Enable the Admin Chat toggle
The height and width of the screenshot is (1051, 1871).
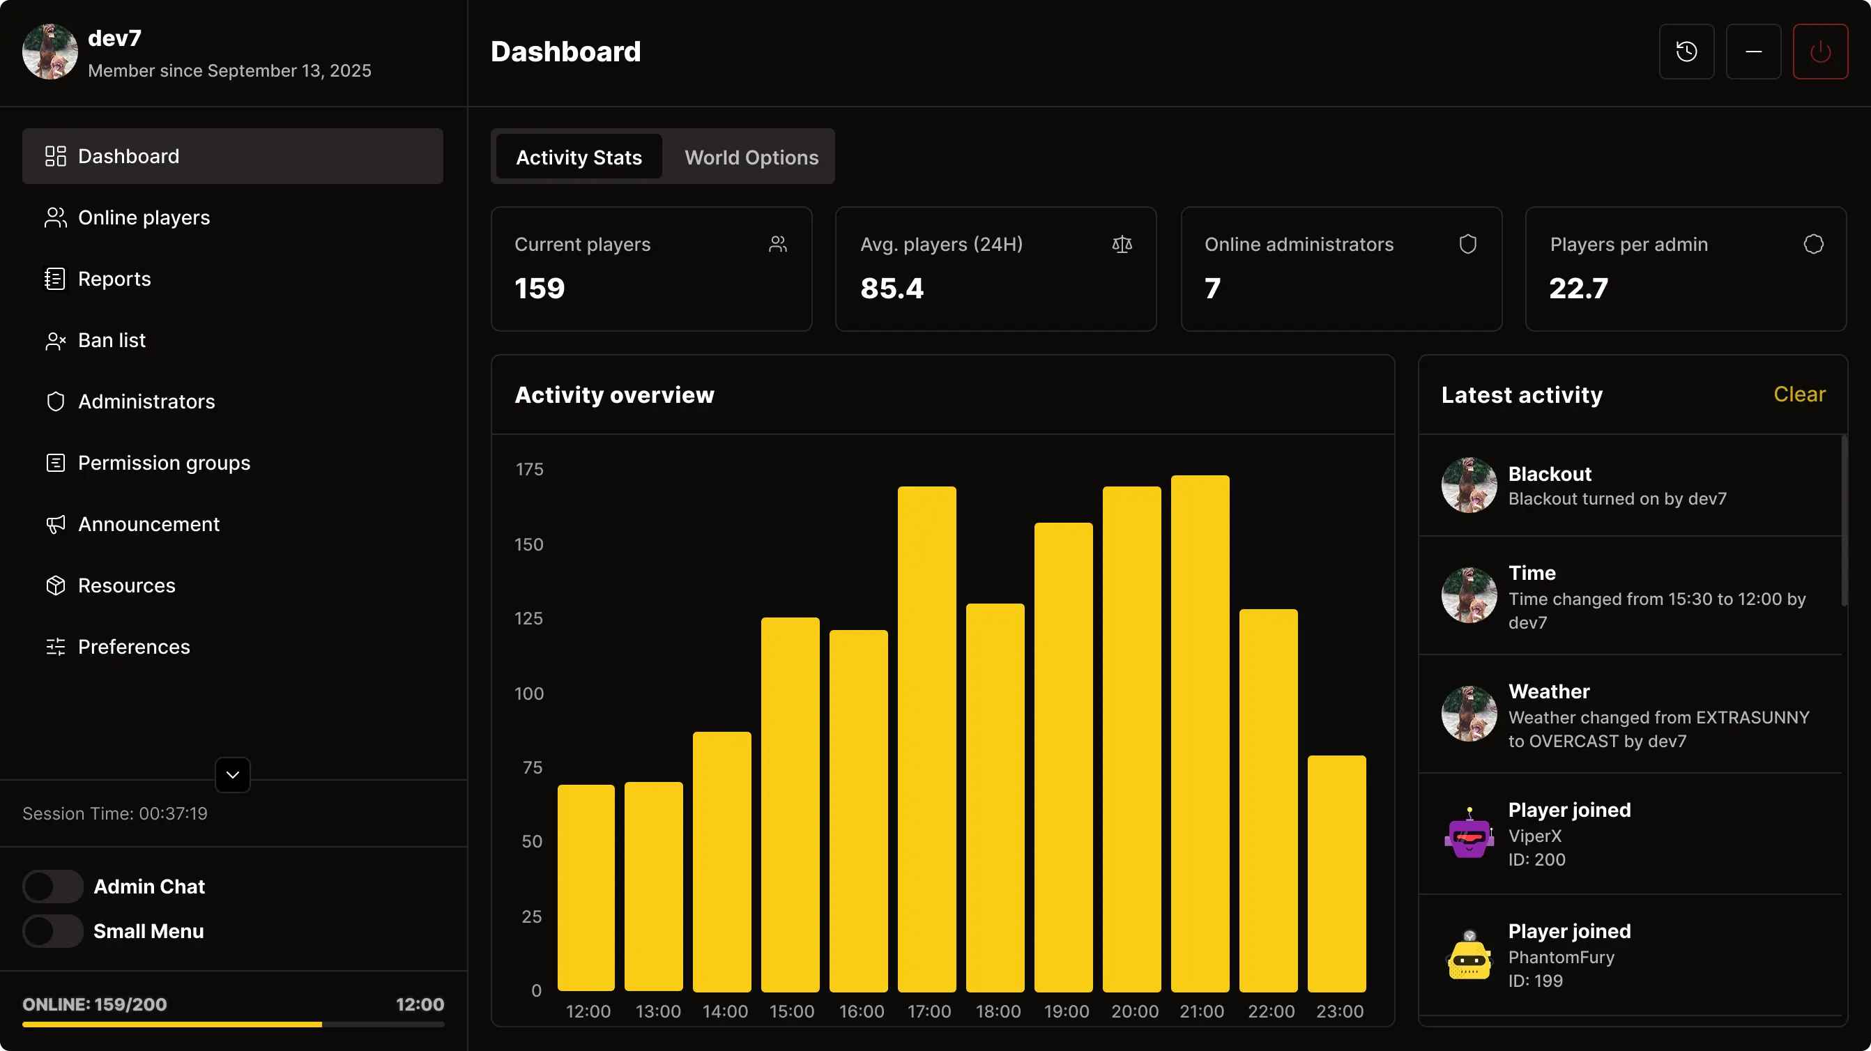tap(52, 886)
